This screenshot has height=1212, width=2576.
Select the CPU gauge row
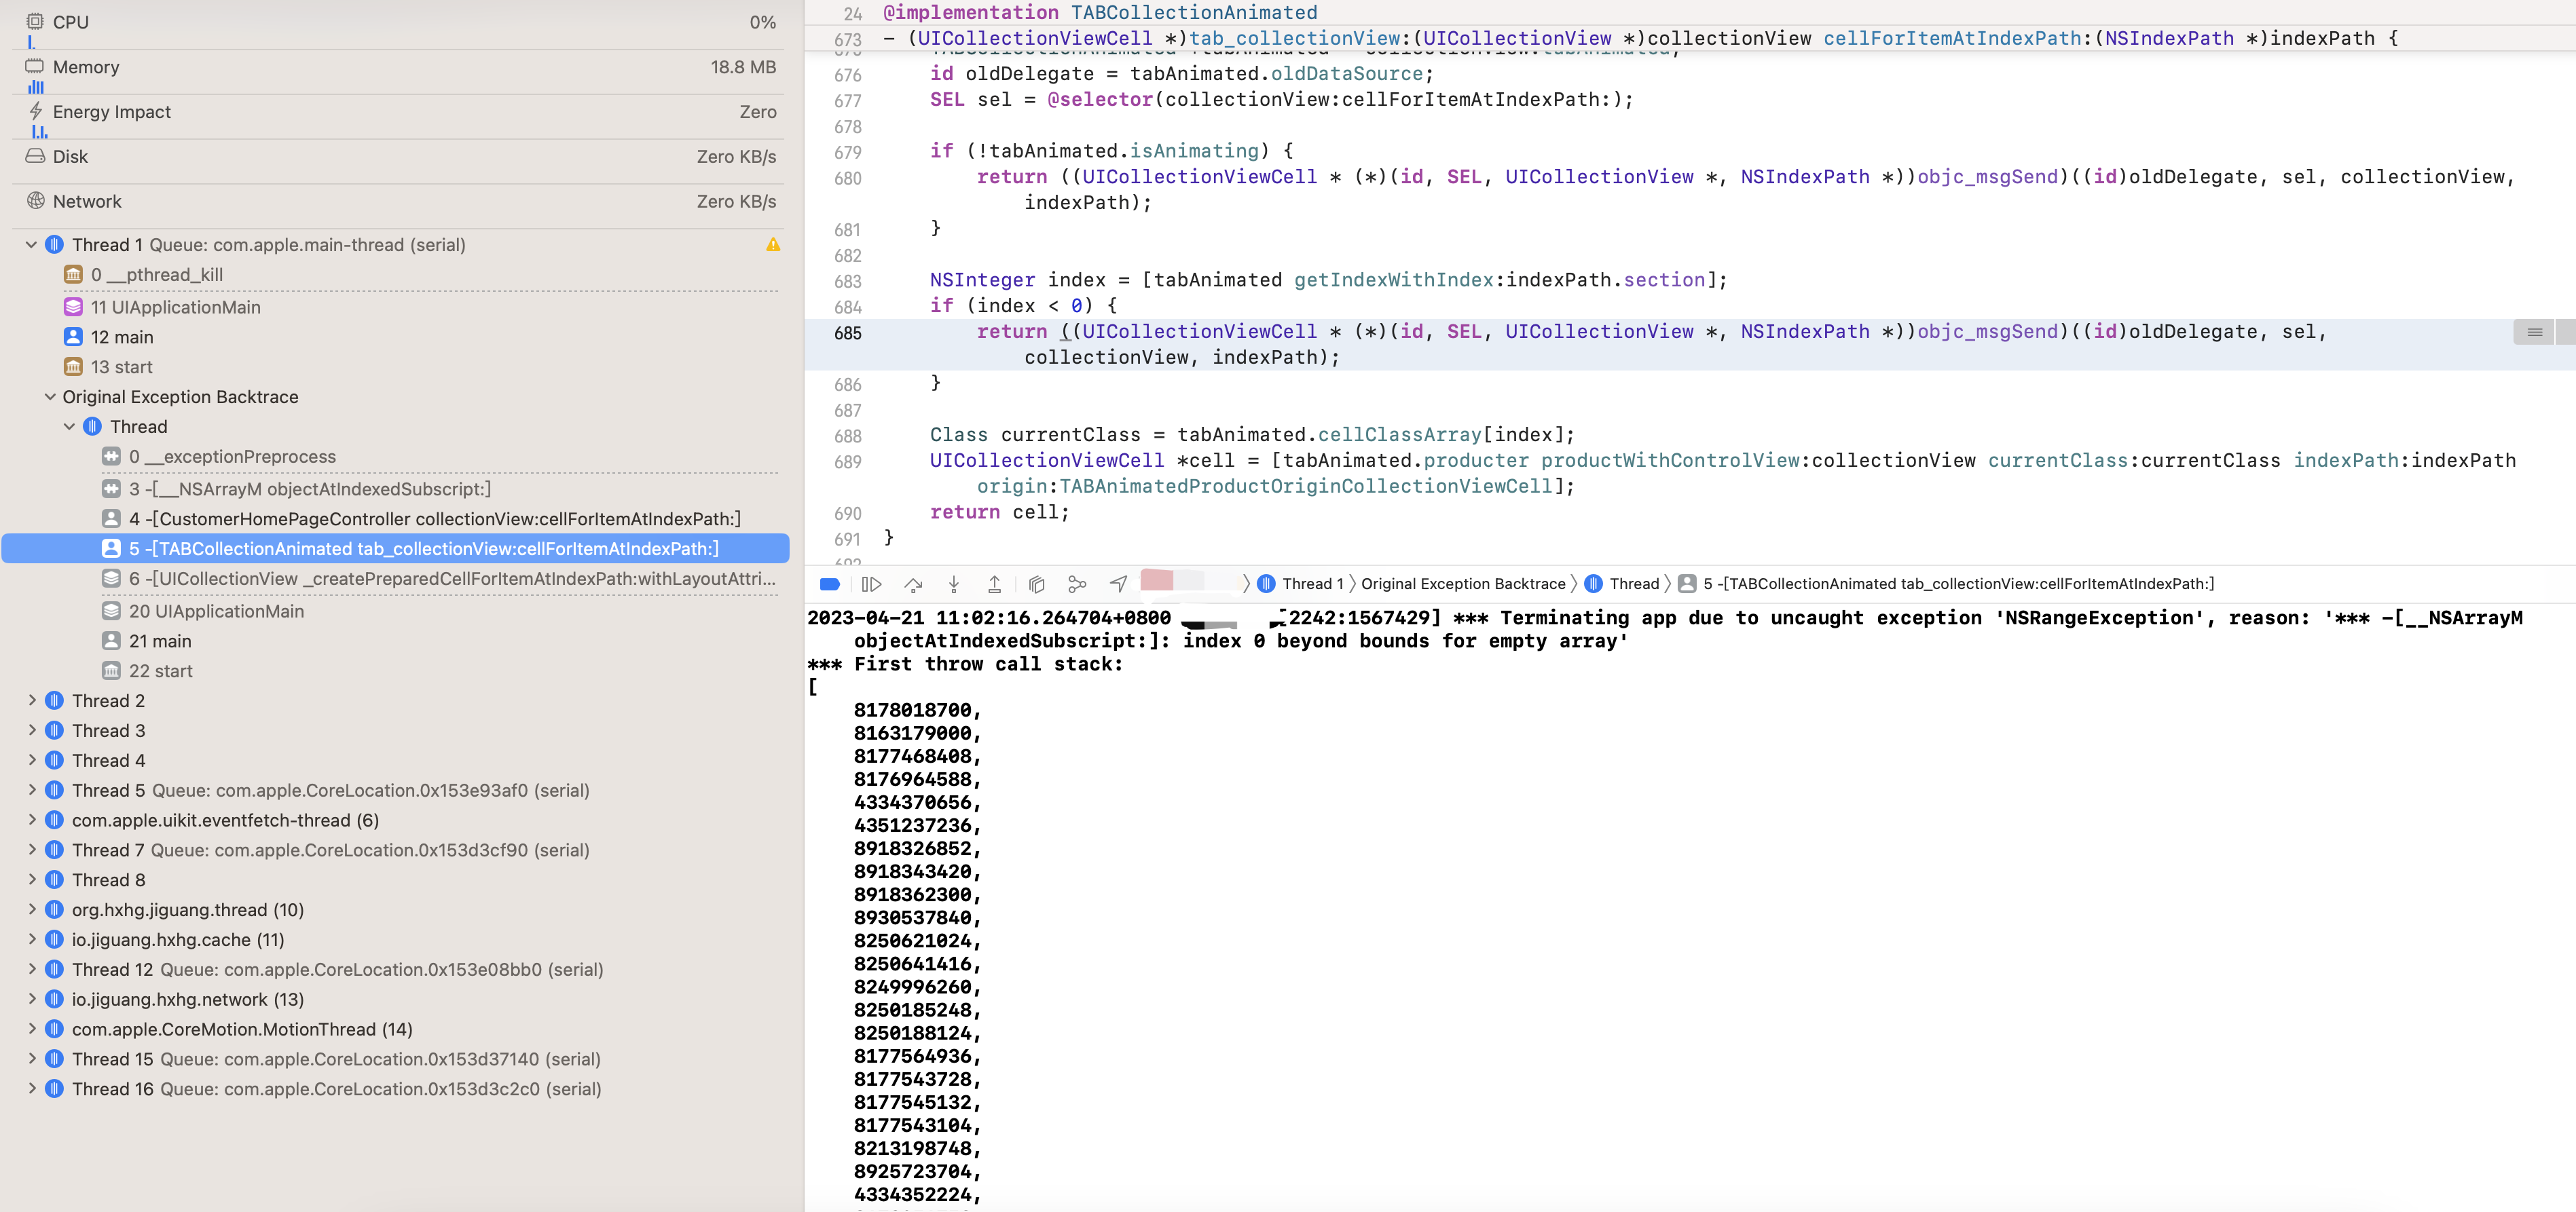[400, 22]
